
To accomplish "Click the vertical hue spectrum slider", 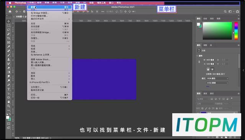I will pos(236,31).
